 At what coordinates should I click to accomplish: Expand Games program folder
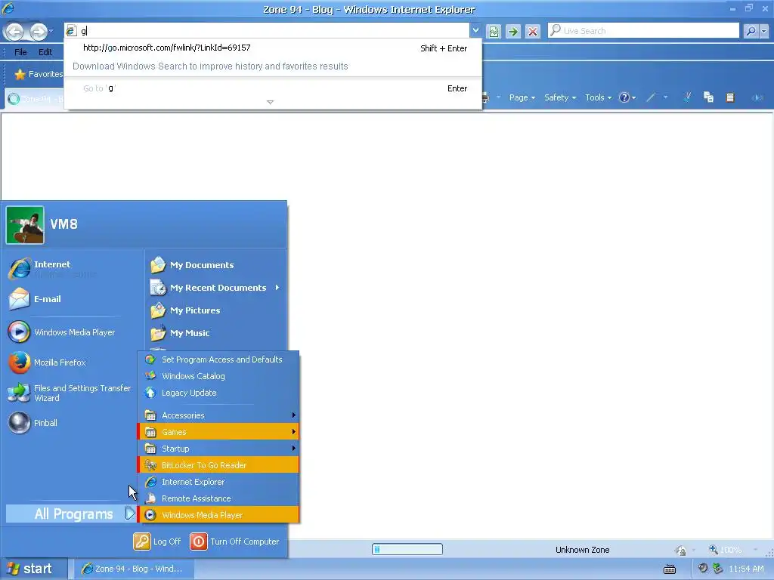(x=218, y=432)
